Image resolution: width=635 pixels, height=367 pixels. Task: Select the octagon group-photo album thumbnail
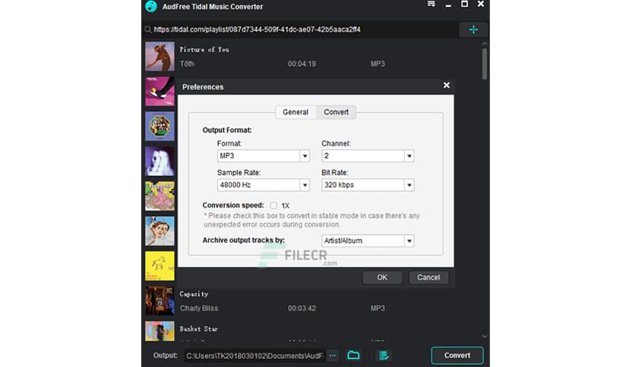(x=160, y=126)
